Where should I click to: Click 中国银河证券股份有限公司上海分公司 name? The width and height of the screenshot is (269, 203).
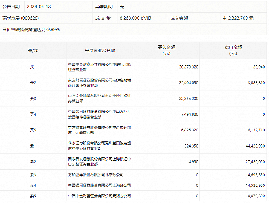click(x=100, y=185)
